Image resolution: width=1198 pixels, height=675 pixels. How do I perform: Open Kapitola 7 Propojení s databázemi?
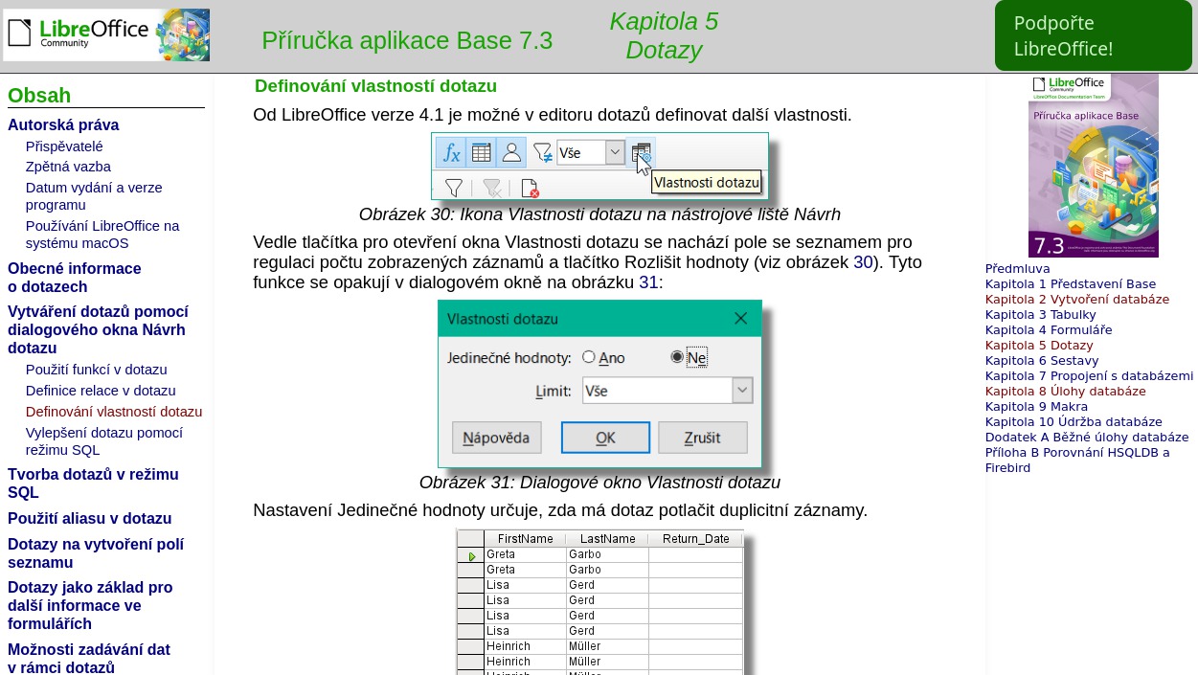pyautogui.click(x=1090, y=376)
